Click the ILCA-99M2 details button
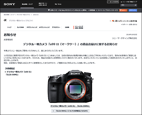The width and height of the screenshot is (142, 115). pyautogui.click(x=70, y=111)
